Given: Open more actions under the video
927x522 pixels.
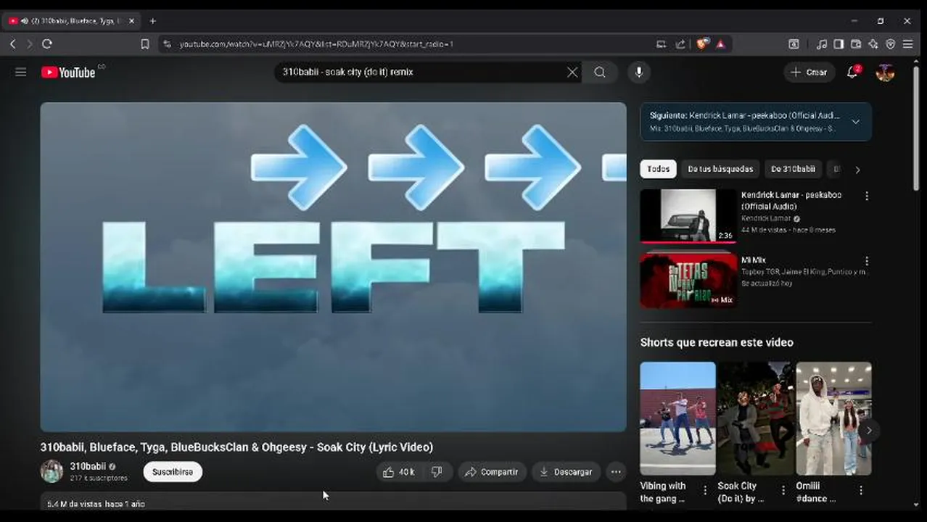Looking at the screenshot, I should pyautogui.click(x=616, y=472).
